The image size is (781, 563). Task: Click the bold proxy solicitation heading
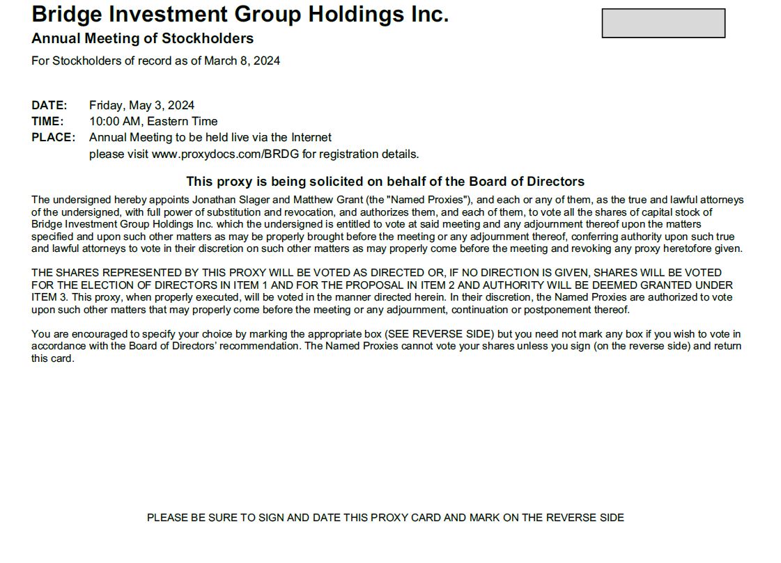385,182
